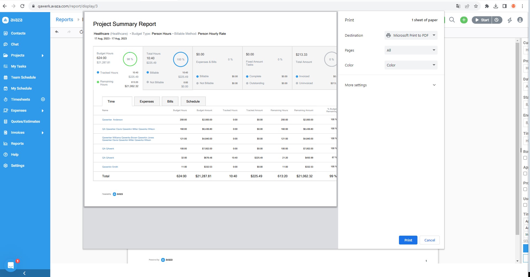The width and height of the screenshot is (530, 277).
Task: Bookmark page with the star icon
Action: pyautogui.click(x=476, y=6)
